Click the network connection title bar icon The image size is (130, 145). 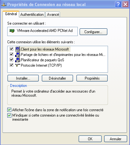point(4,5)
